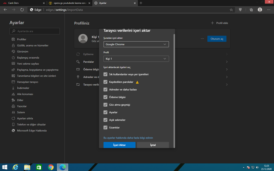Click warning icon beside Kaydedilen parolalar
The width and height of the screenshot is (274, 171).
click(x=137, y=82)
